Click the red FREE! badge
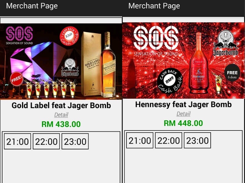 coord(17,79)
